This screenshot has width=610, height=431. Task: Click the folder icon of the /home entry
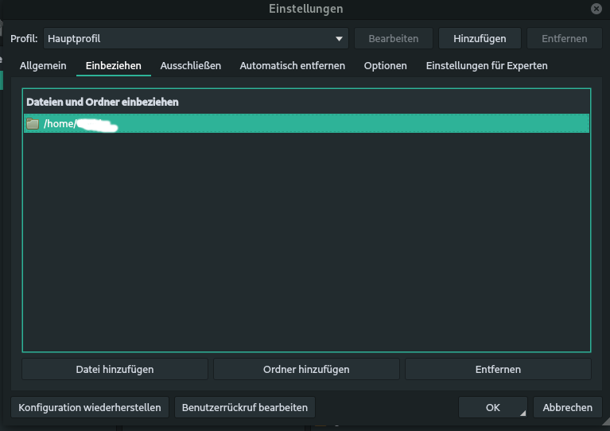(33, 124)
